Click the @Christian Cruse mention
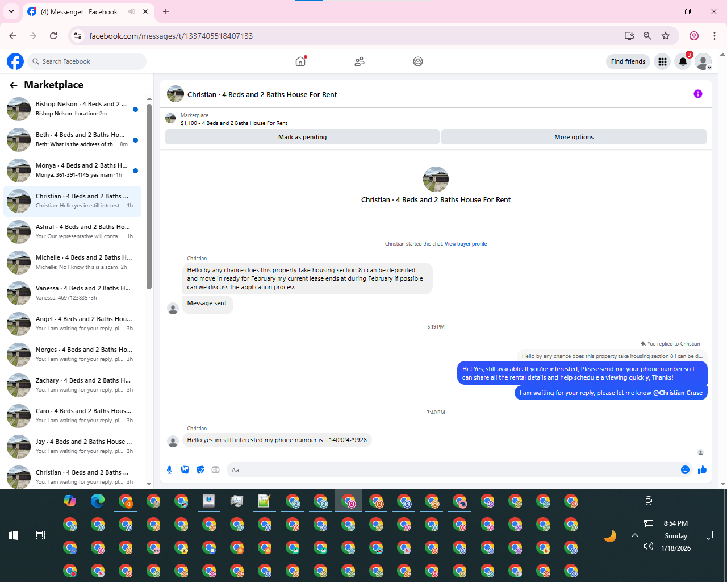This screenshot has height=582, width=727. [x=678, y=393]
